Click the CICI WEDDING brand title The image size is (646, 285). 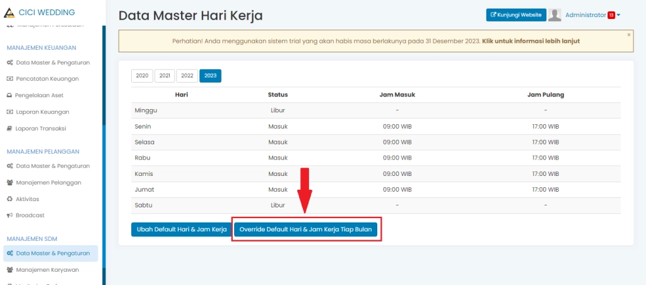tap(47, 13)
